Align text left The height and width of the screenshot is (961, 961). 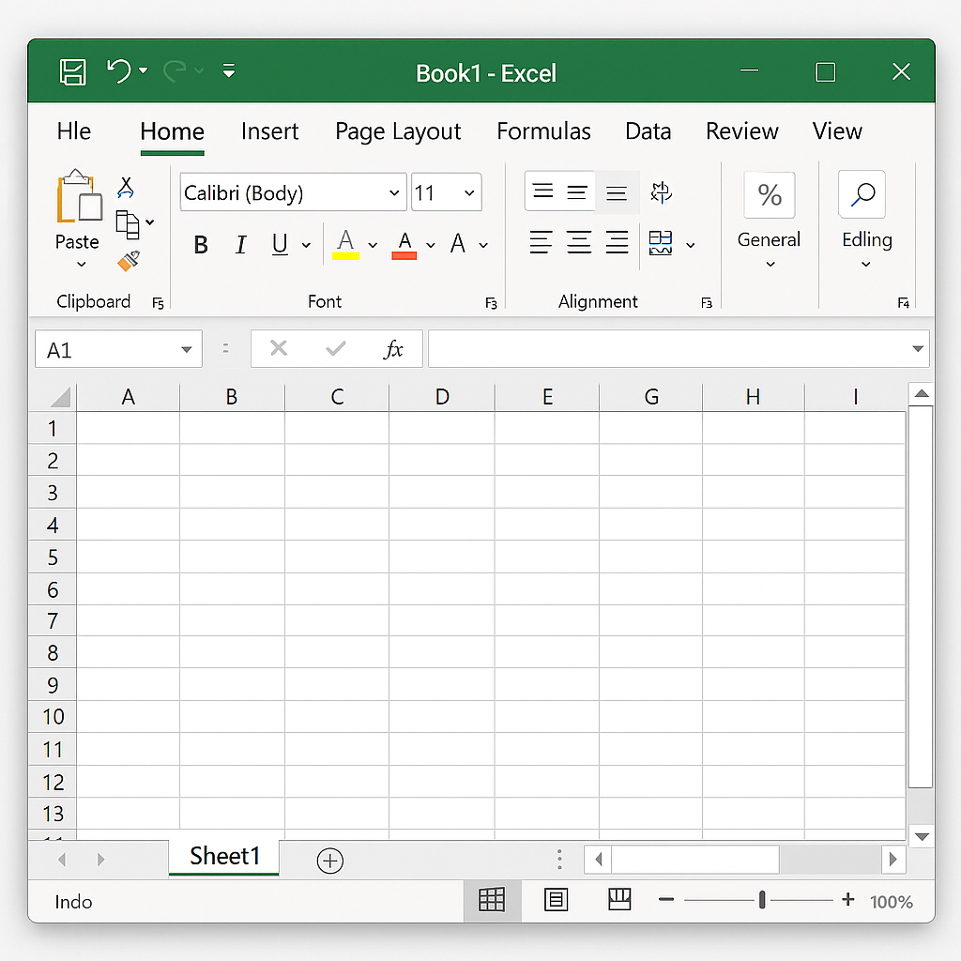[541, 243]
